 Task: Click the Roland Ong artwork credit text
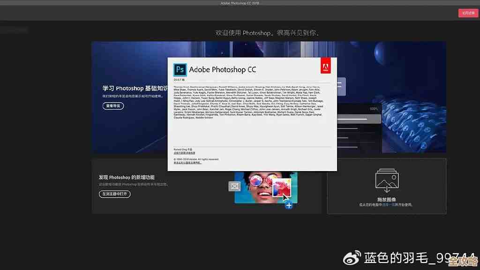pos(183,148)
